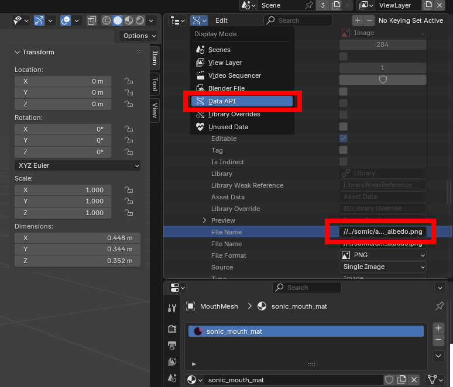This screenshot has height=387, width=453.
Task: Open the Render properties tab icon
Action: 172,329
